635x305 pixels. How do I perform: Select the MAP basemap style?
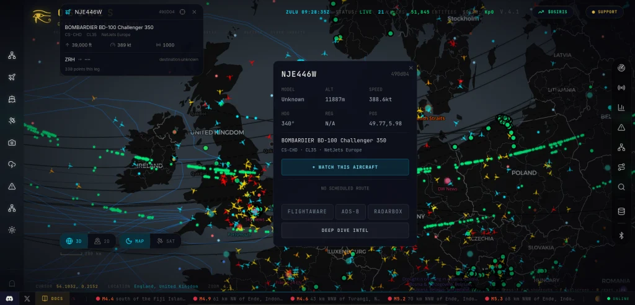(135, 241)
